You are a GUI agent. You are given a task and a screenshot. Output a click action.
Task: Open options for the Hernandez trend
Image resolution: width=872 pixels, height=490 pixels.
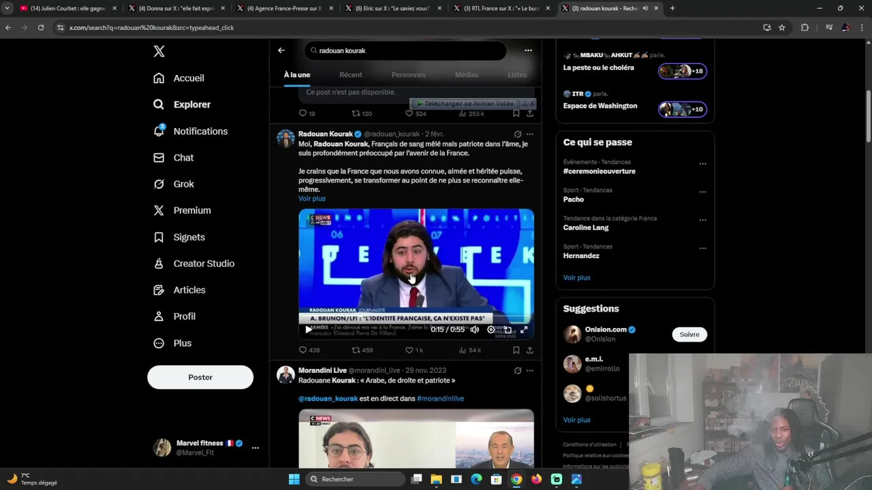[702, 248]
